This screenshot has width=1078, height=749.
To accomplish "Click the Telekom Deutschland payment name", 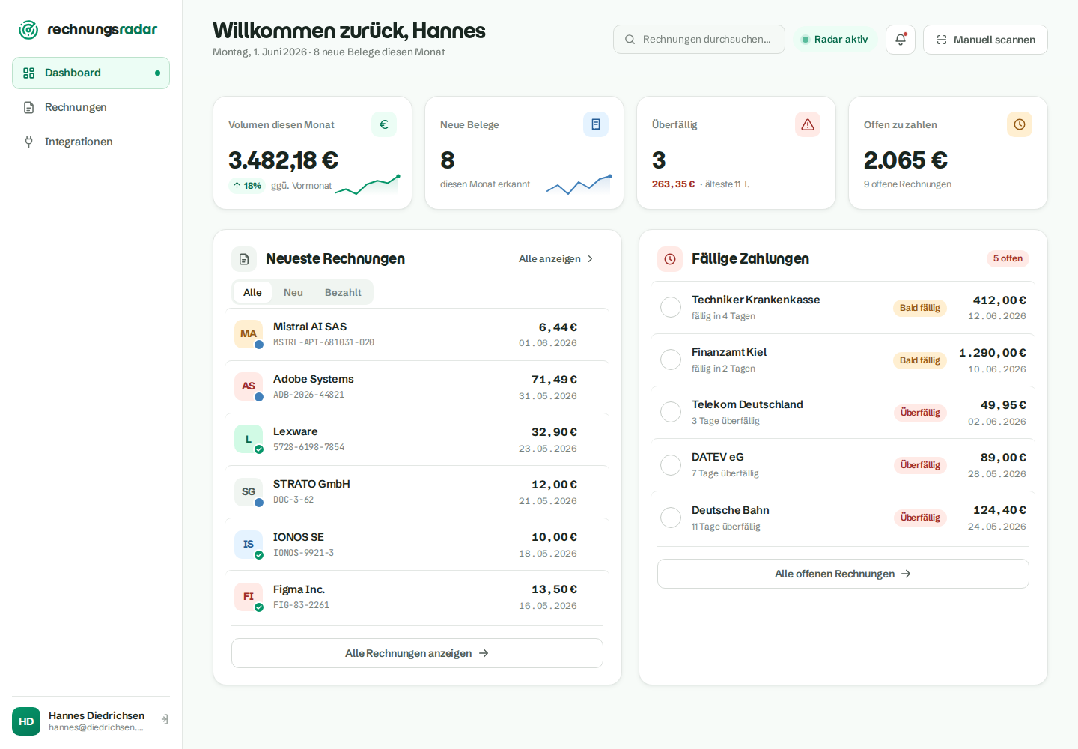I will 747,404.
